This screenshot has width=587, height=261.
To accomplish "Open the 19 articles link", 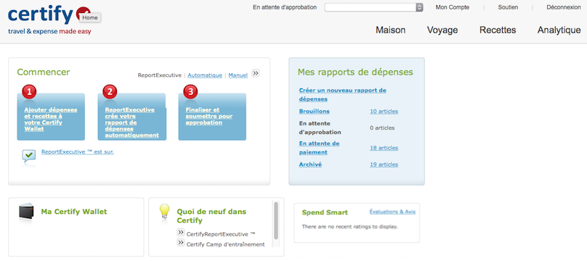I will [x=384, y=165].
